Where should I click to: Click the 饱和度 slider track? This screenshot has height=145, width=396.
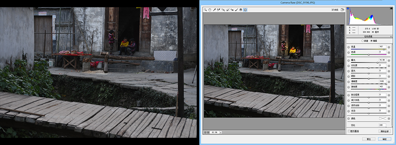click(369, 89)
